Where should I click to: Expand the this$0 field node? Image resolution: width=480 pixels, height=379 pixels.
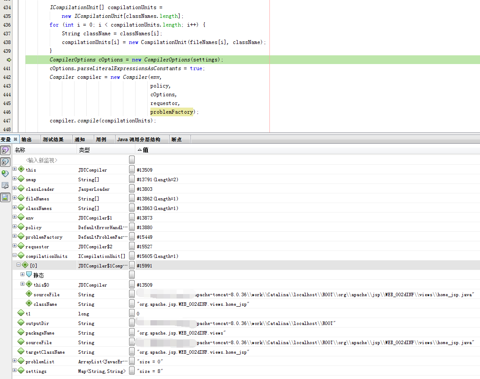point(22,284)
